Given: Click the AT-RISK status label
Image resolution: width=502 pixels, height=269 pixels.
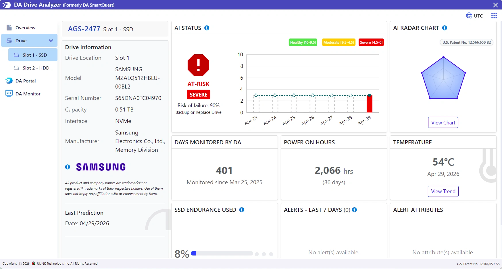Looking at the screenshot, I should (199, 84).
